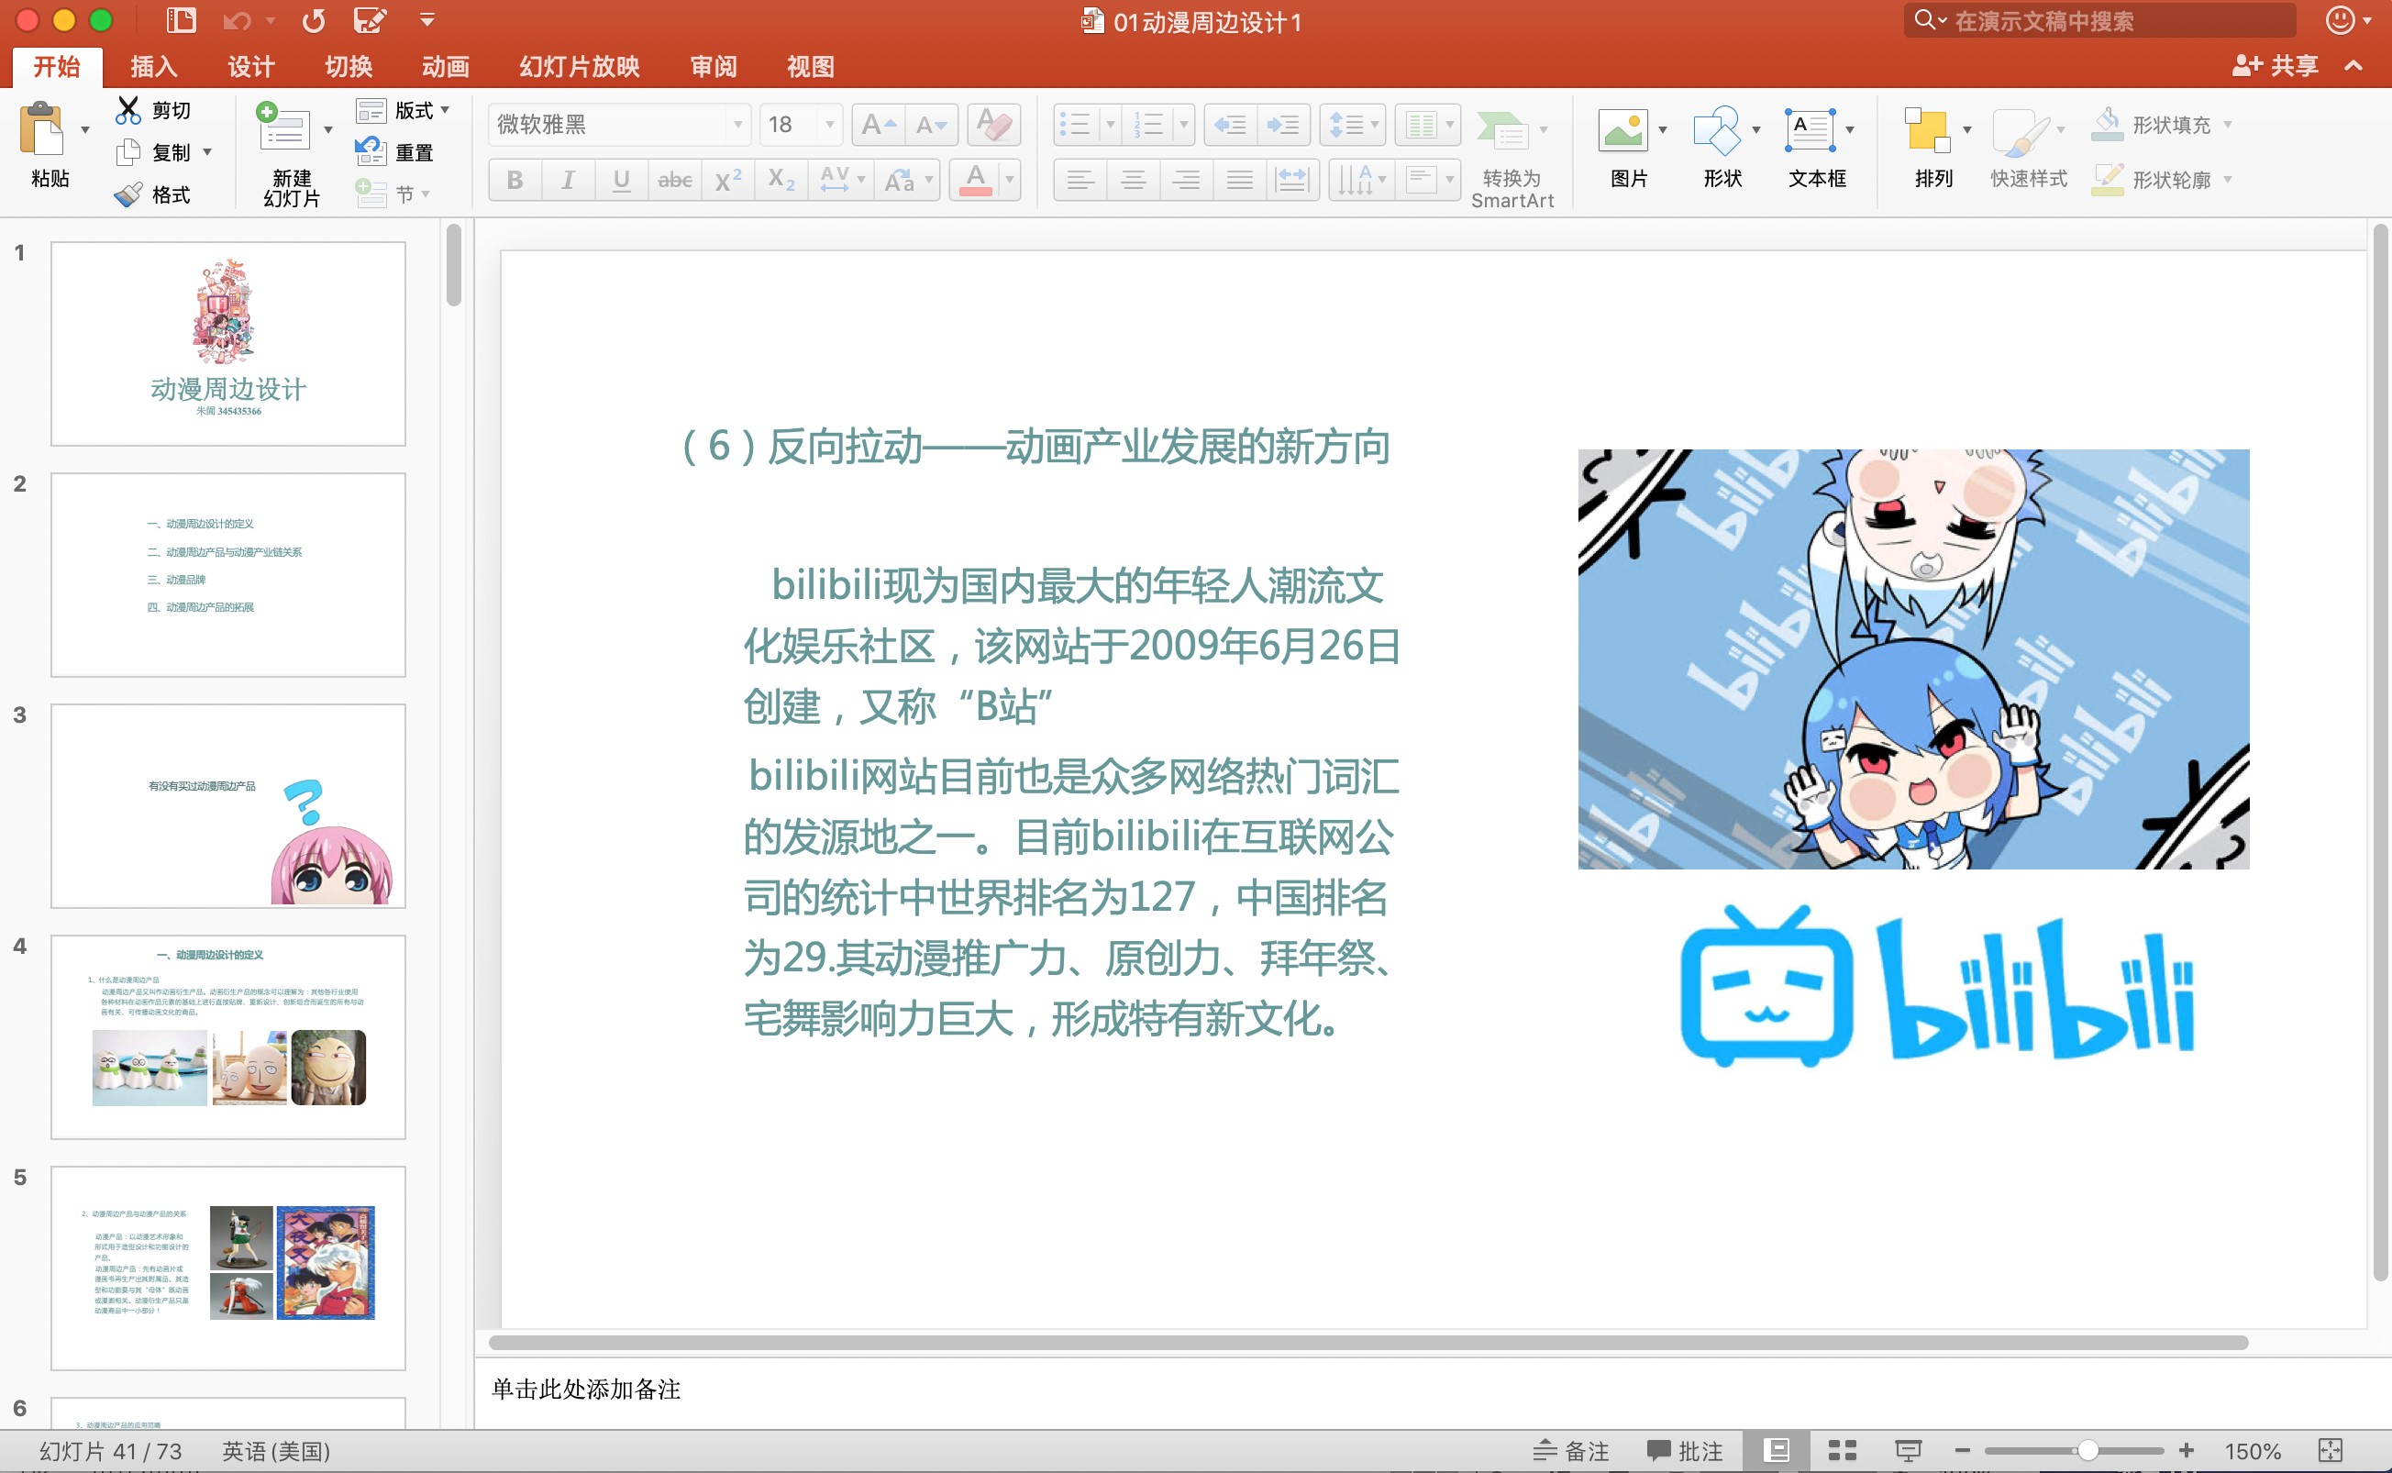
Task: Switch to slide sorter view icon
Action: (1842, 1451)
